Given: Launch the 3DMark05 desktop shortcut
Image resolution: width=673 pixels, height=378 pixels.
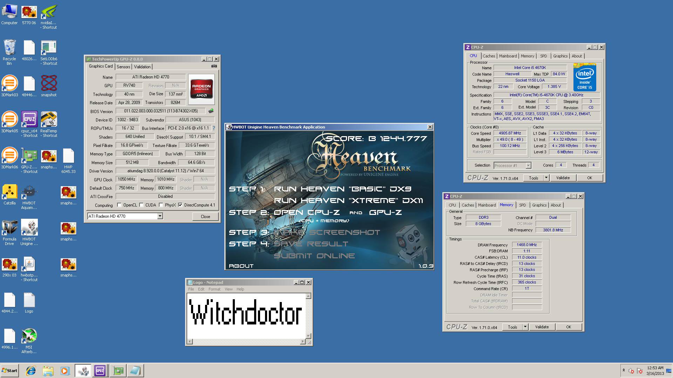Looking at the screenshot, I should click(x=9, y=122).
